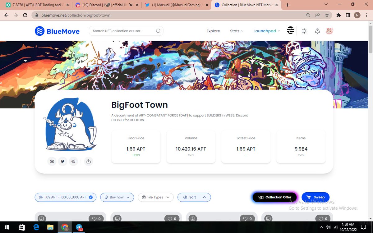Open the Windows Start menu
Image resolution: width=373 pixels, height=233 pixels.
(x=7, y=227)
